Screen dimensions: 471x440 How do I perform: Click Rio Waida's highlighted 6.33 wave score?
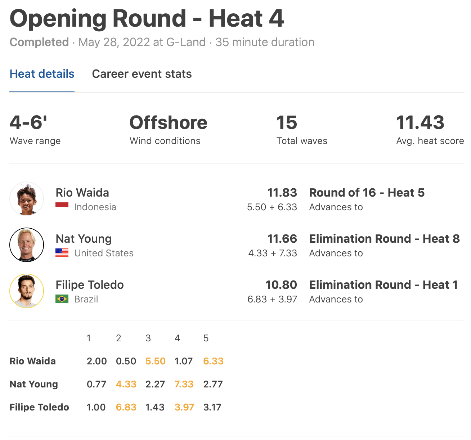[213, 361]
